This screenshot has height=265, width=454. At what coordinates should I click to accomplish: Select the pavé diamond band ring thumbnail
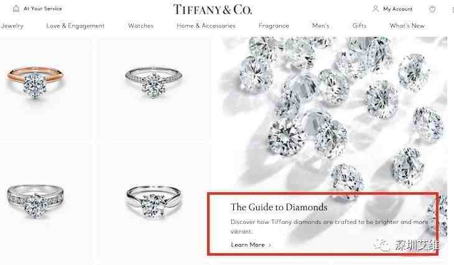pyautogui.click(x=154, y=82)
